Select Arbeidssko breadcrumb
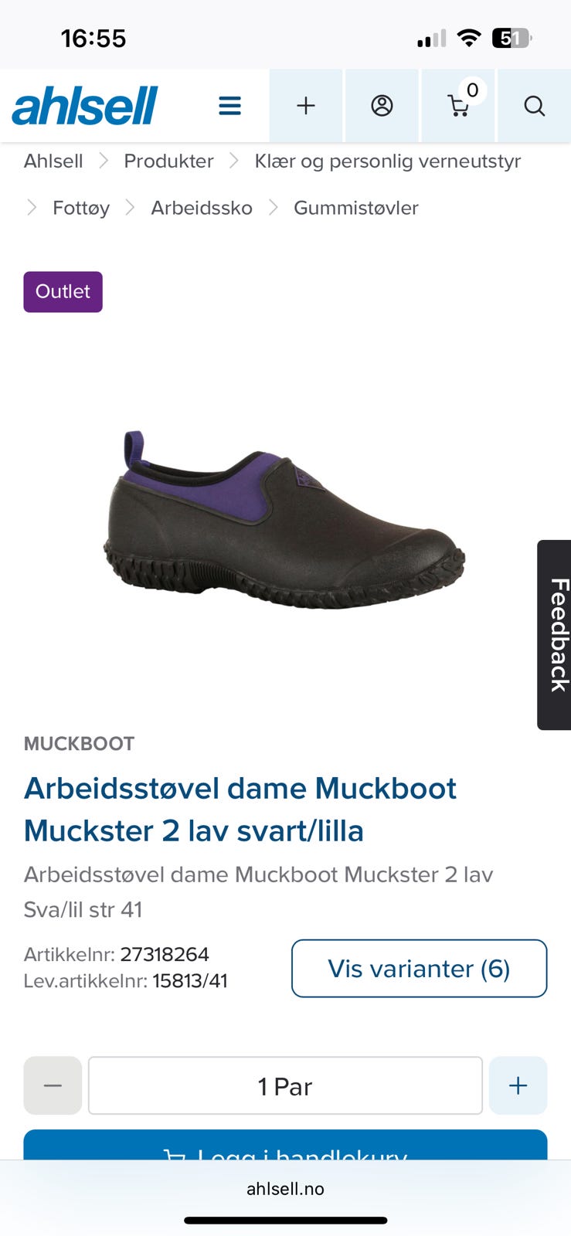 (x=202, y=208)
